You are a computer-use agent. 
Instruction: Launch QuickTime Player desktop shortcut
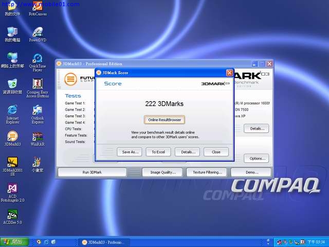(x=38, y=63)
